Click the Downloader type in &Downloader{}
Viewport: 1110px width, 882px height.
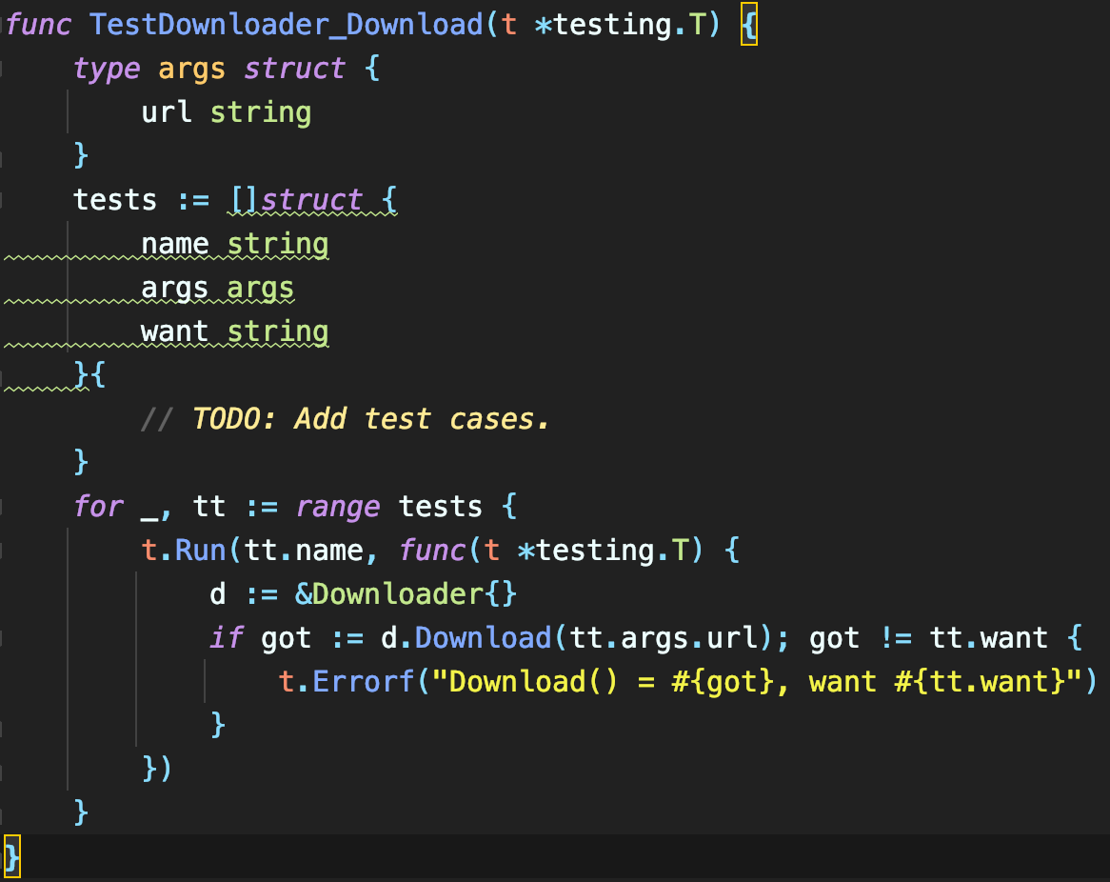pyautogui.click(x=398, y=594)
